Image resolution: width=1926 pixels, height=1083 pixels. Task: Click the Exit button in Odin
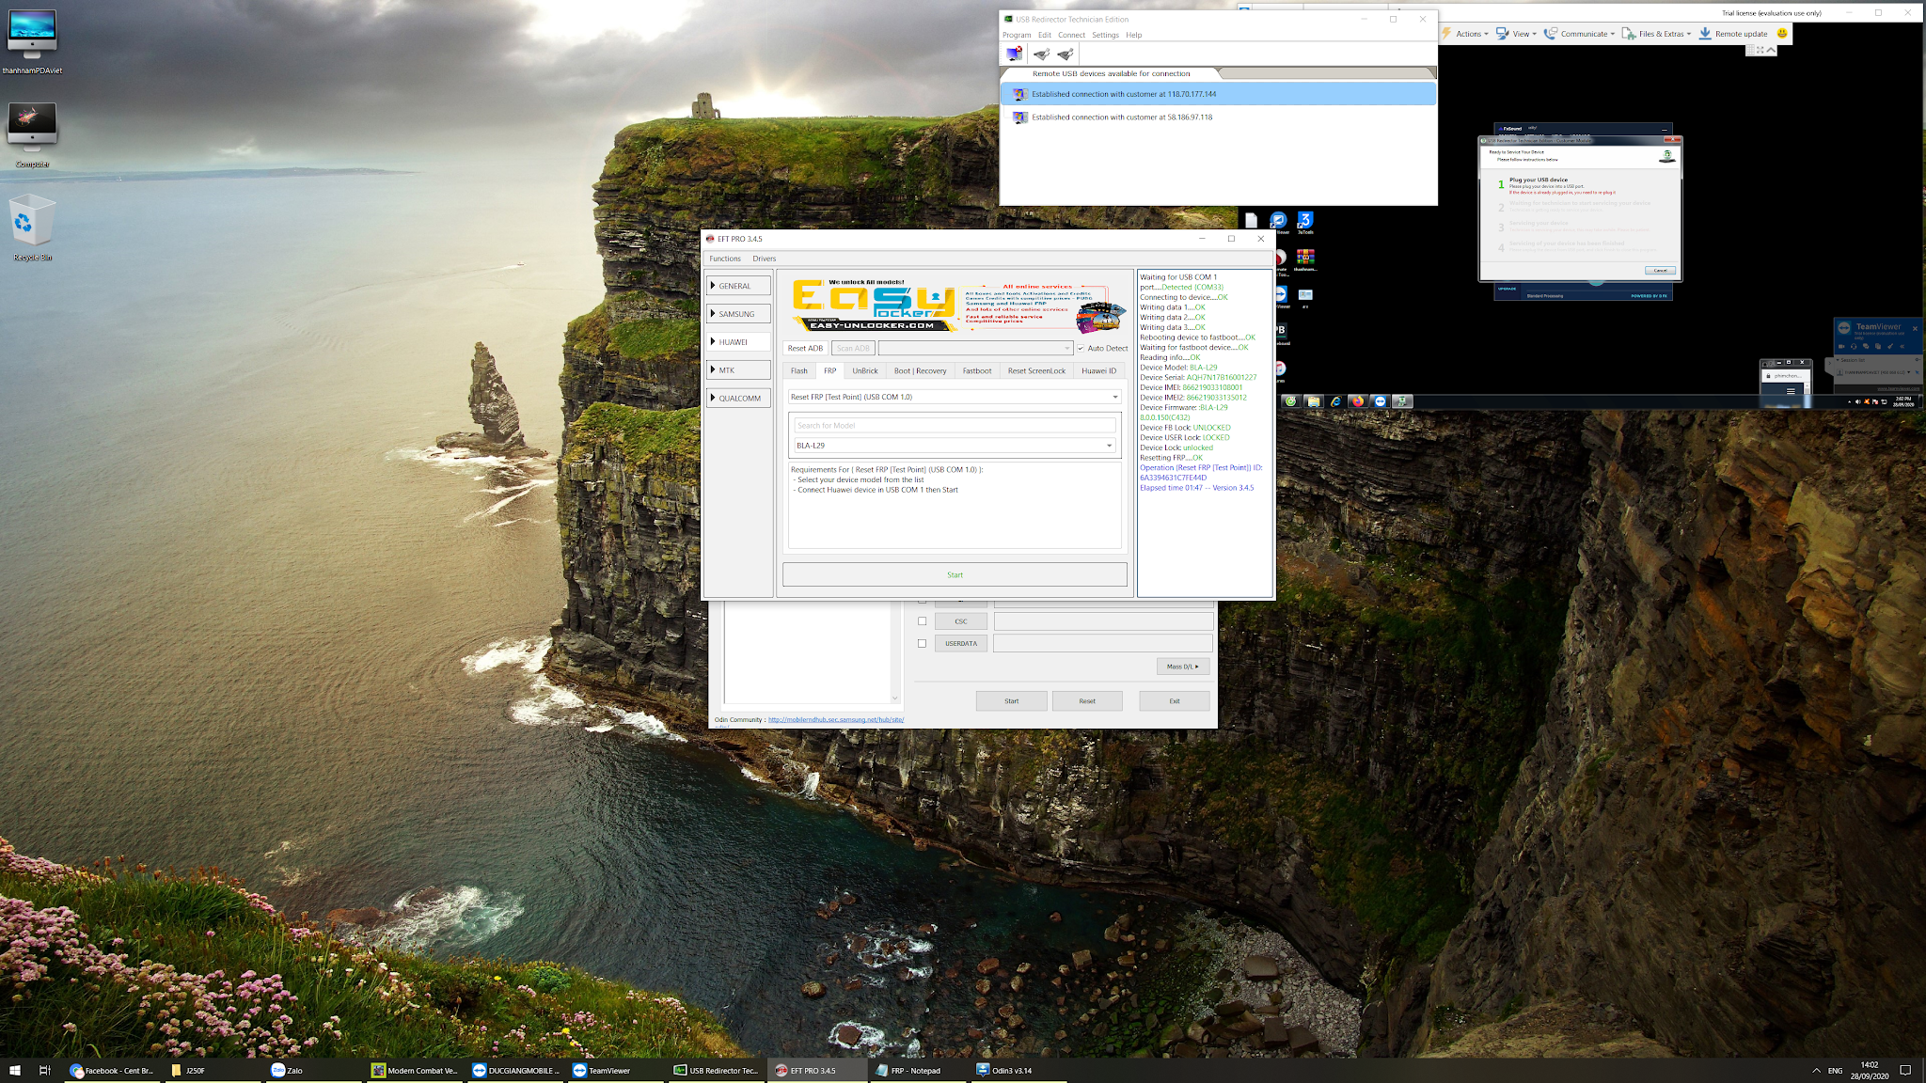click(x=1175, y=701)
